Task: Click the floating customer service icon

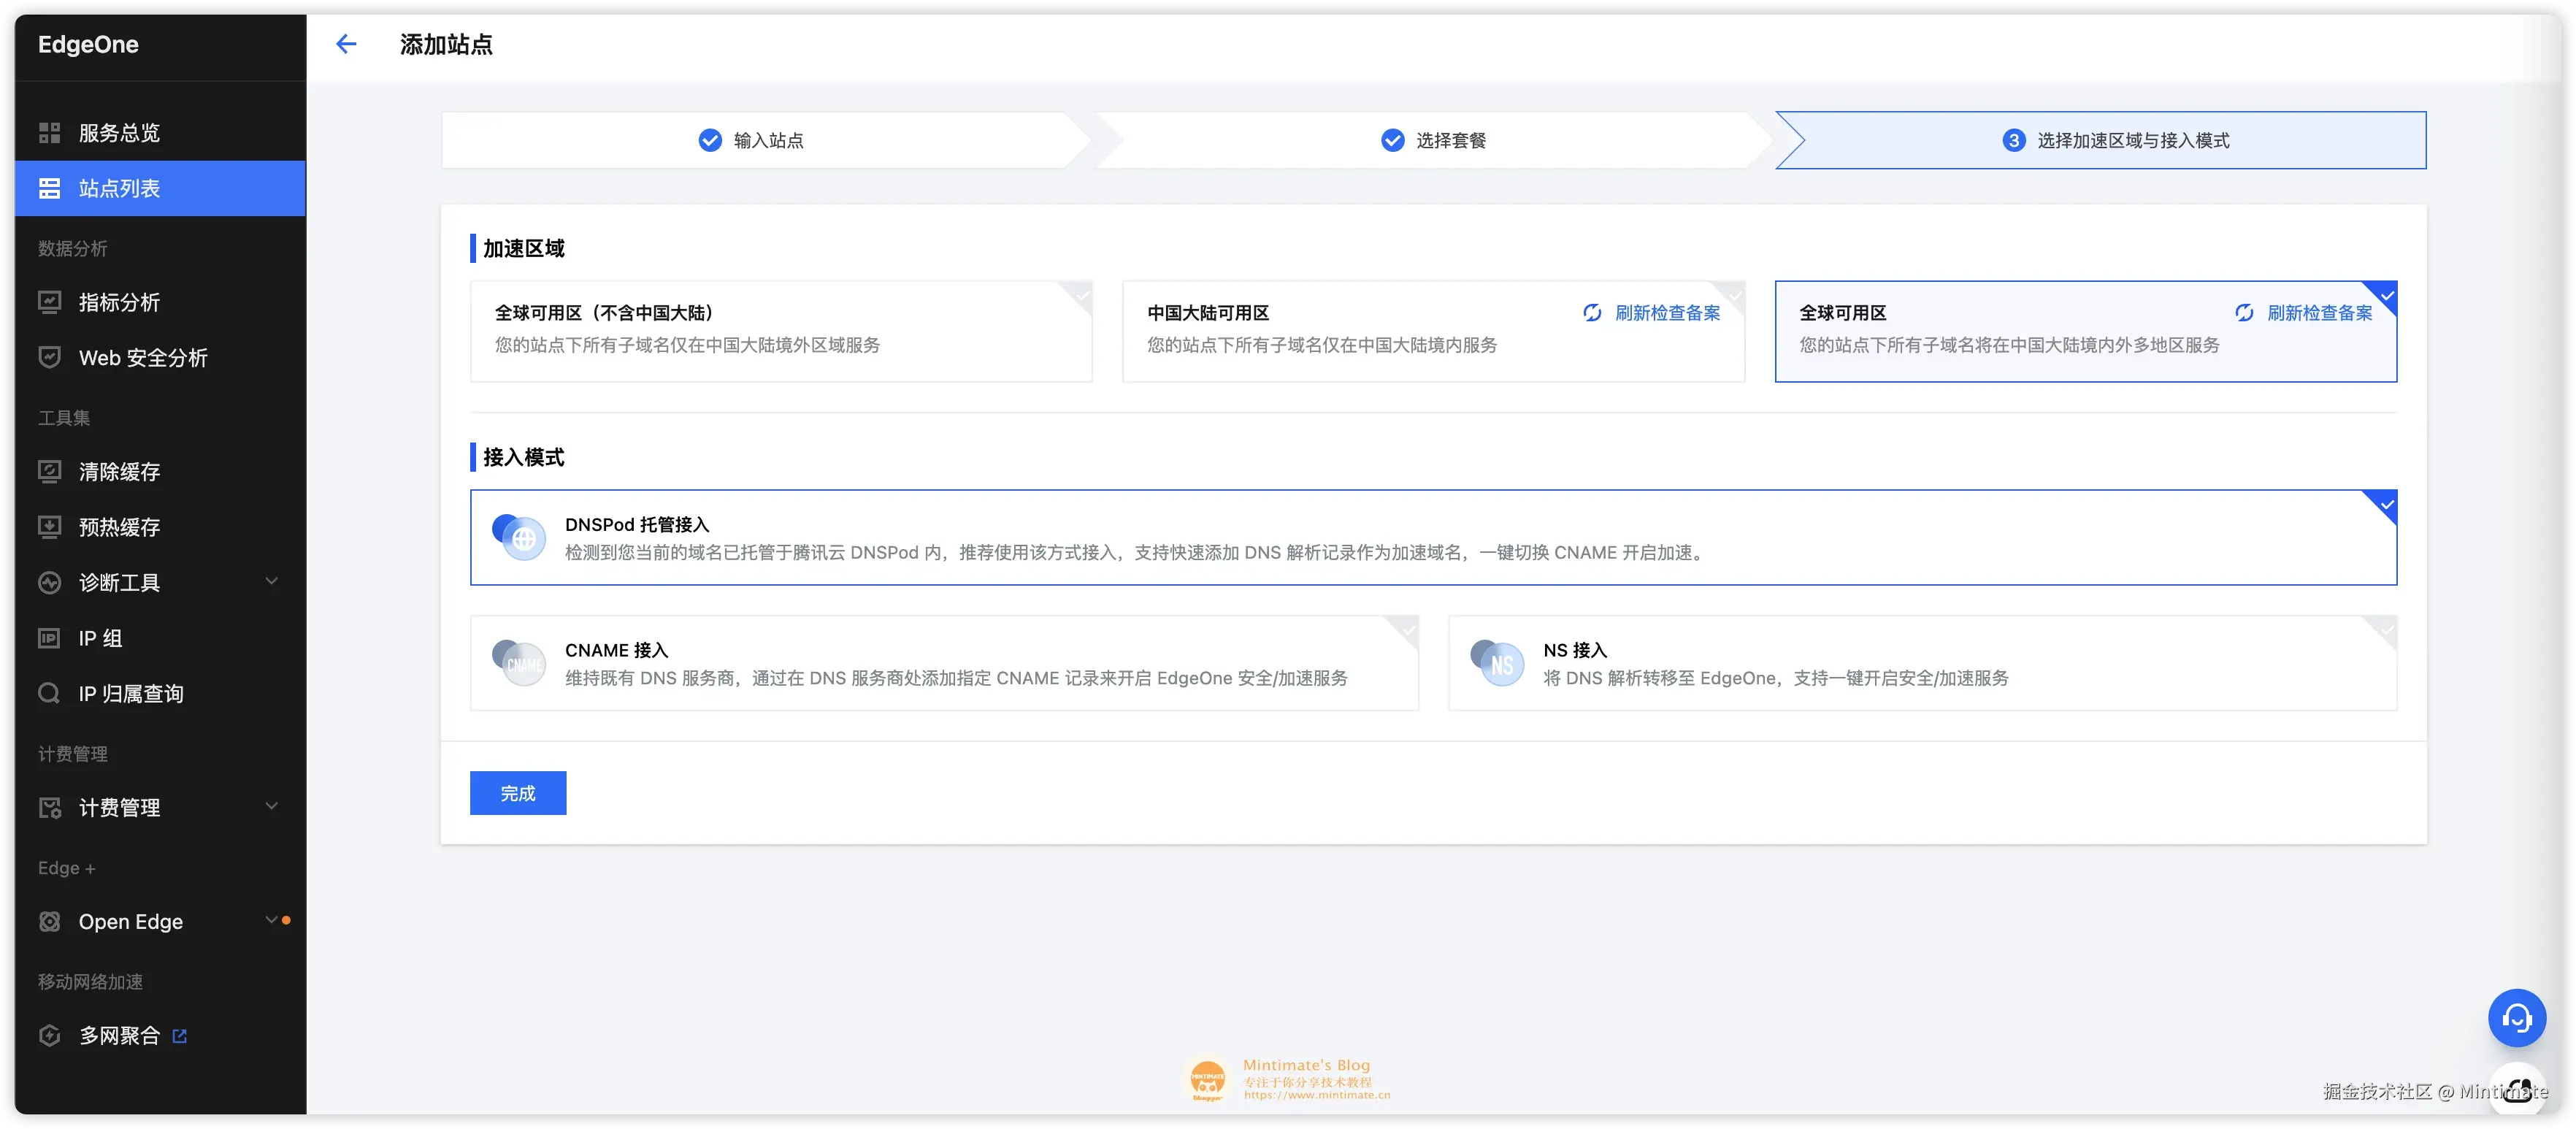Action: click(x=2517, y=1017)
